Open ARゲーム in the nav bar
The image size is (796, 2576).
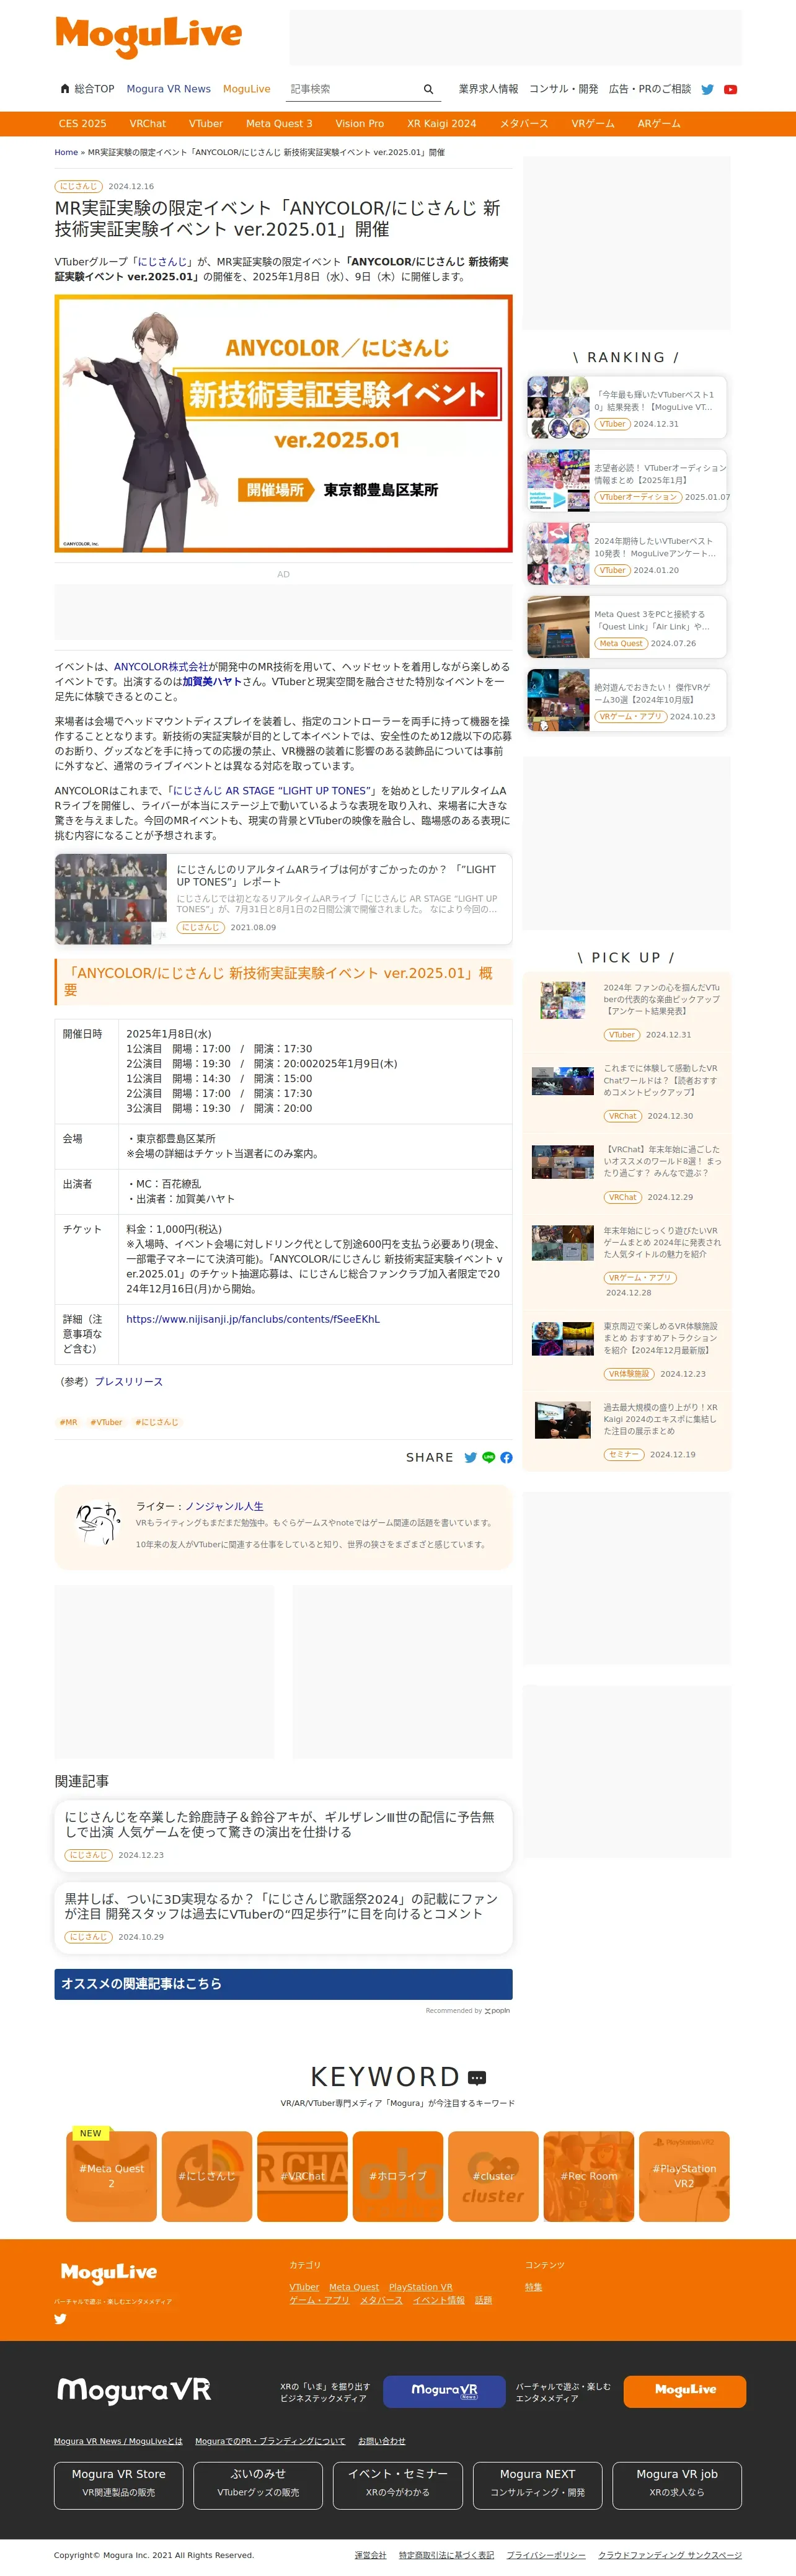(659, 124)
